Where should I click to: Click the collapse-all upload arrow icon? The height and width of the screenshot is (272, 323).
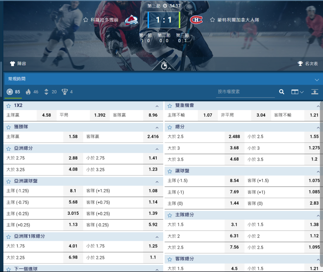pos(315,92)
